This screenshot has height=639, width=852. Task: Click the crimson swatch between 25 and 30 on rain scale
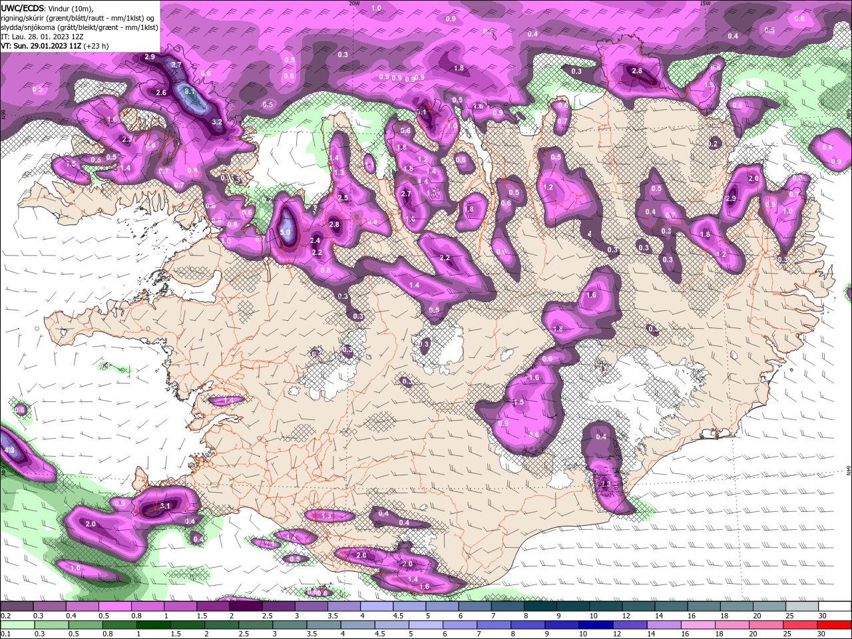(799, 625)
